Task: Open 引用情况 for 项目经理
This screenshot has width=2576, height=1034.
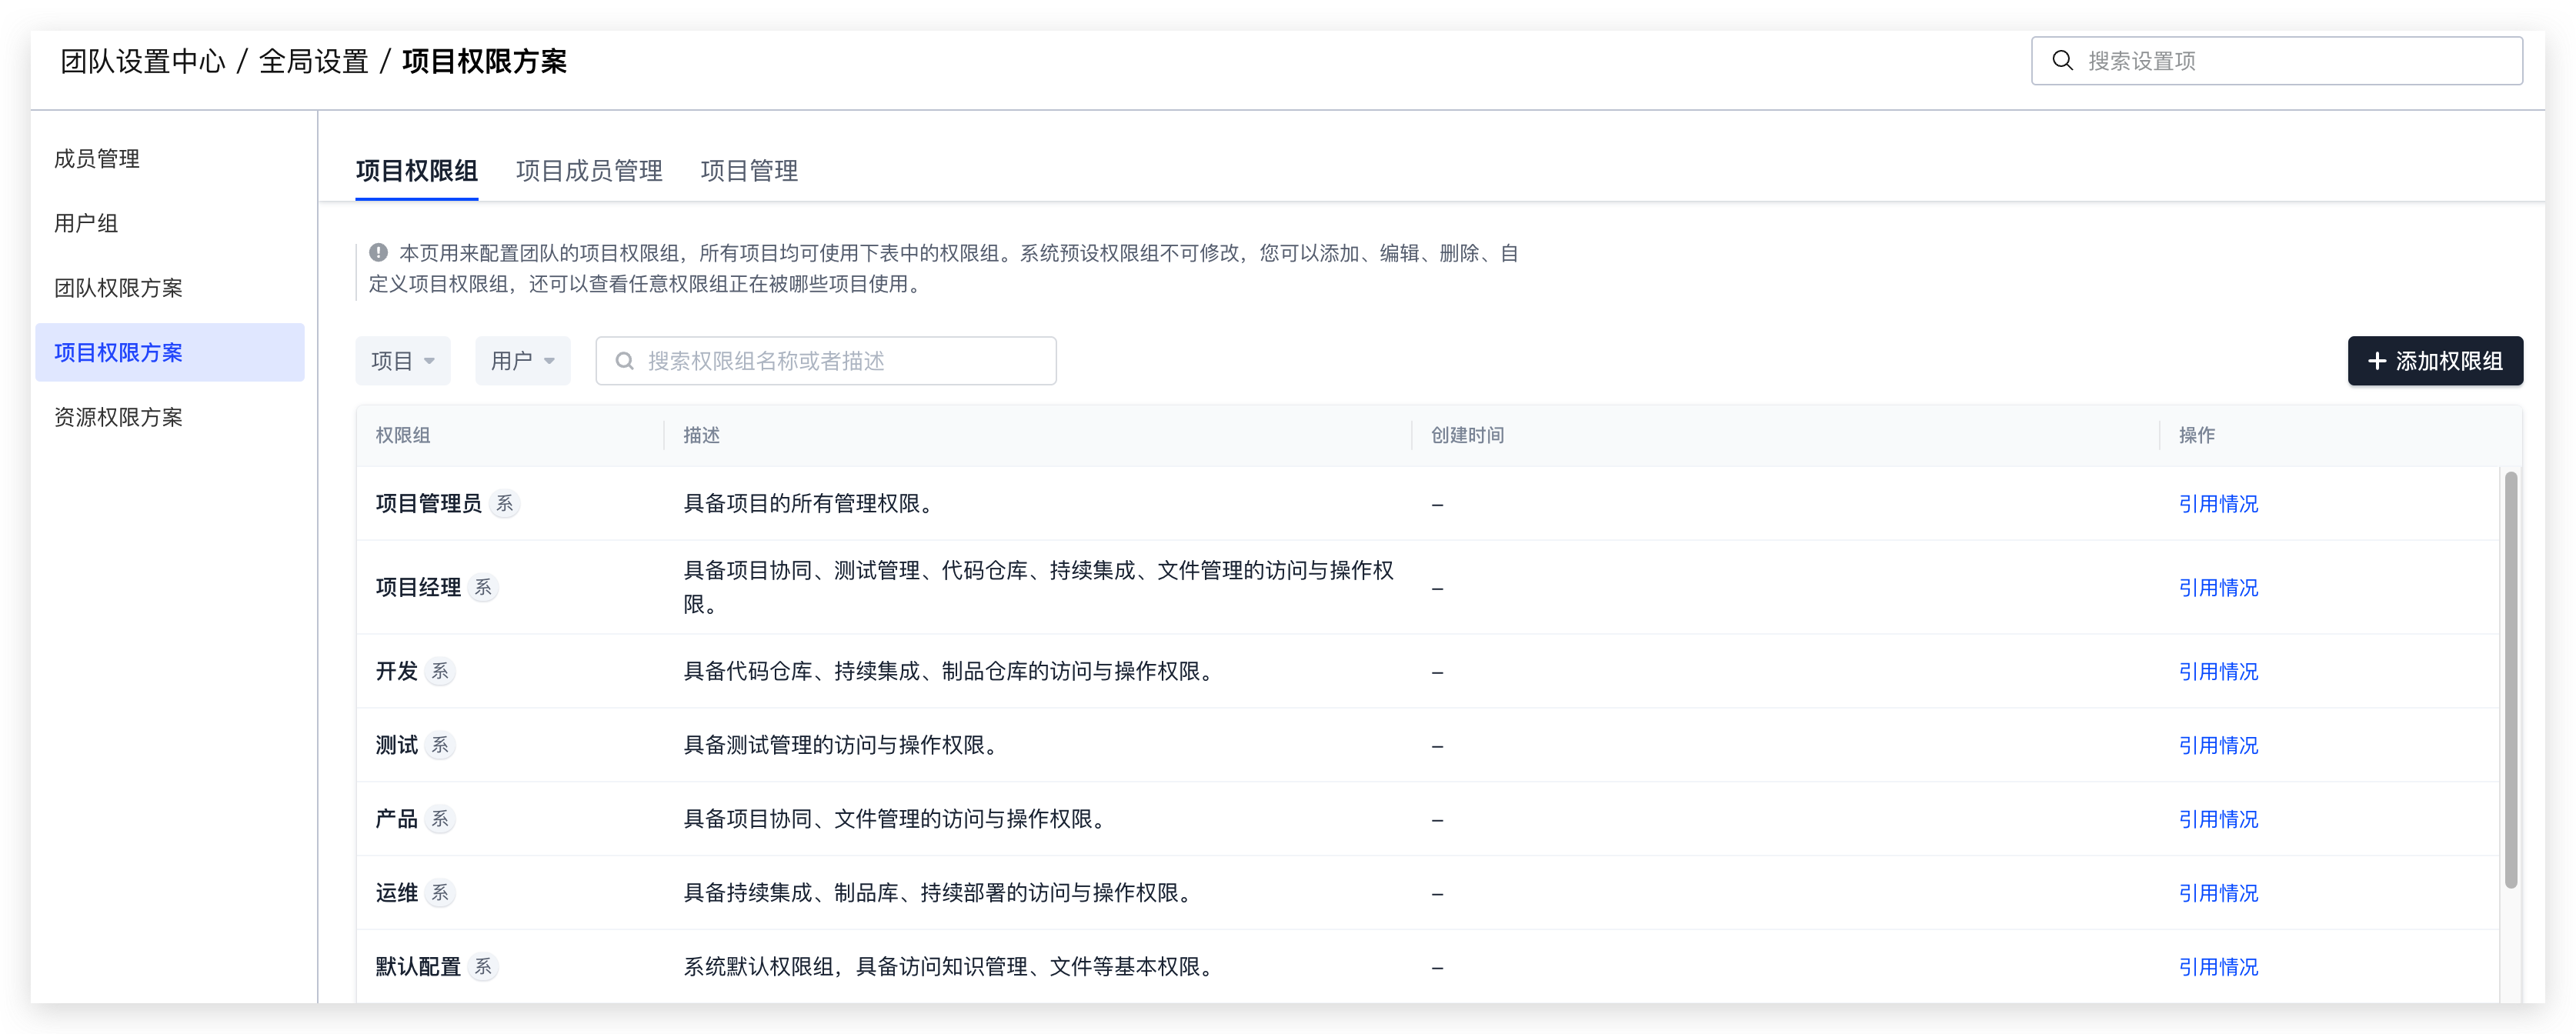Action: coord(2218,588)
